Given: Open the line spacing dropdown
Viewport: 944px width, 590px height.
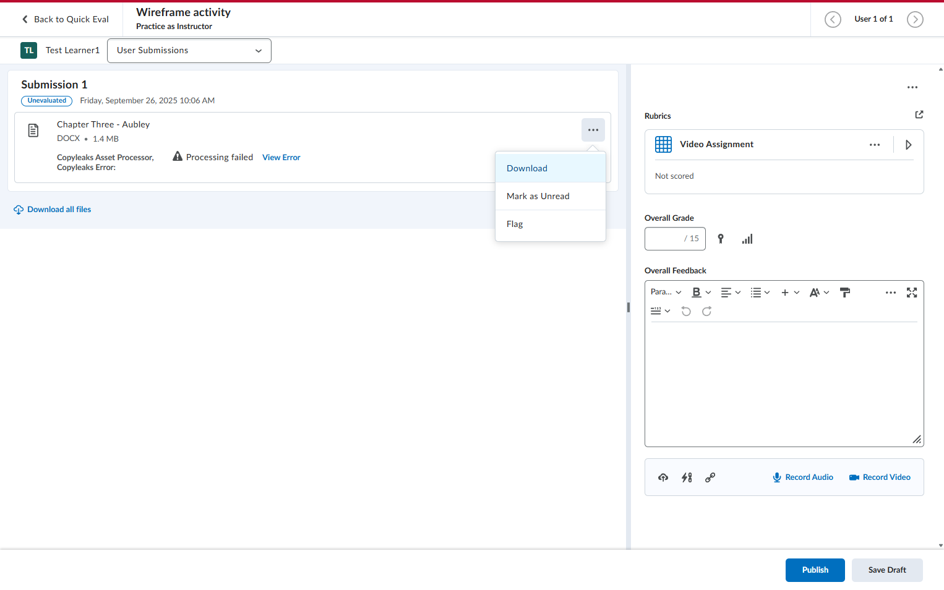Looking at the screenshot, I should pos(660,311).
